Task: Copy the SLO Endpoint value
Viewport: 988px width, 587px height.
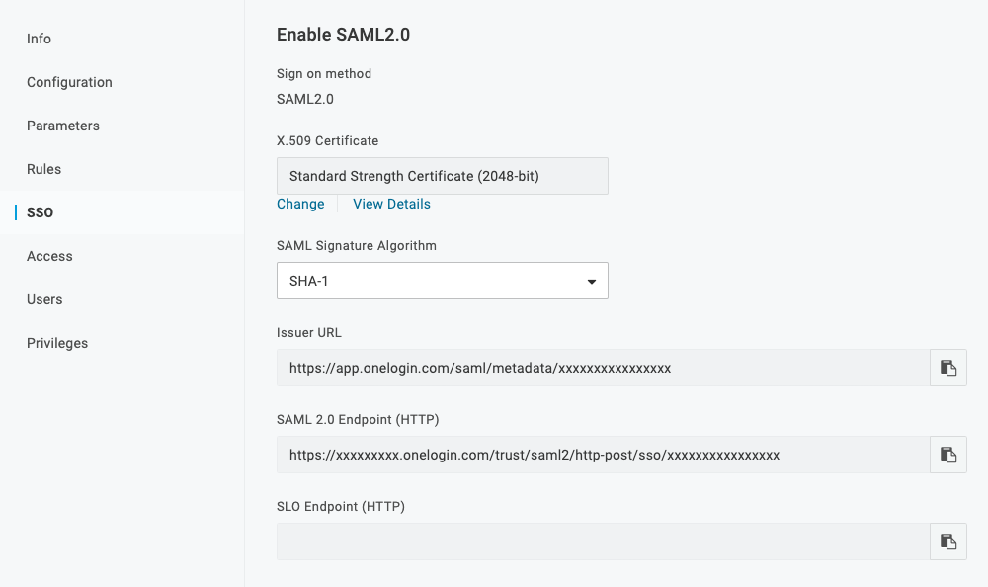Action: pos(948,542)
